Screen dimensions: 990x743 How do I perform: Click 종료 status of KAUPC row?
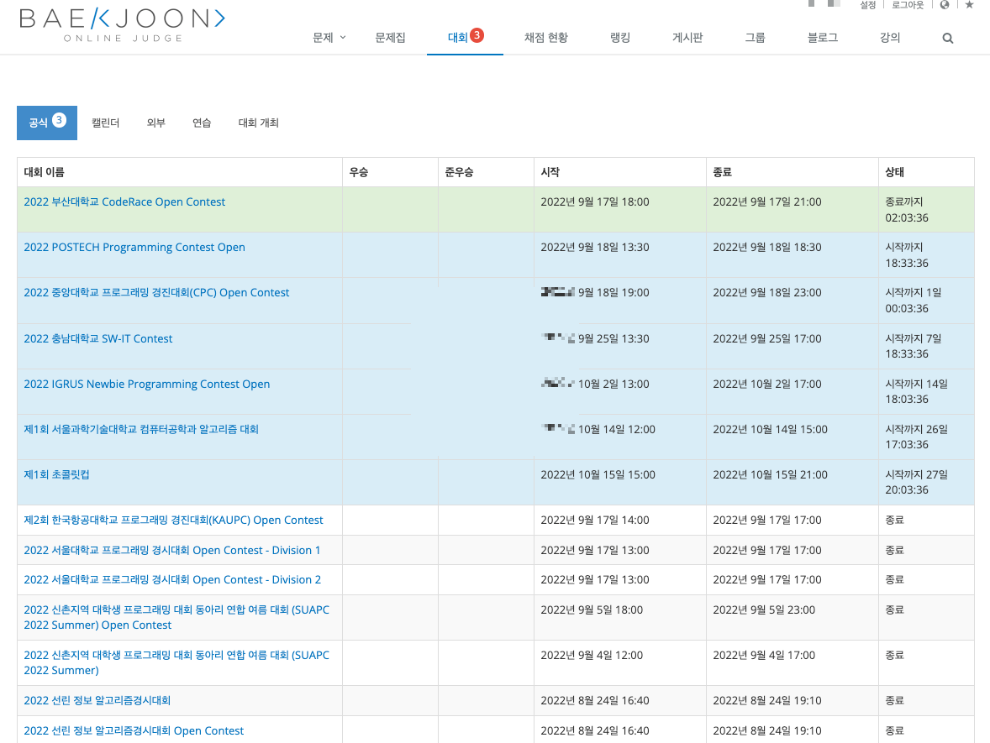pyautogui.click(x=895, y=521)
